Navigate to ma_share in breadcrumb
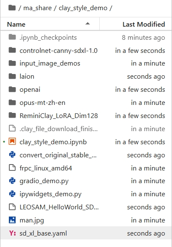The height and width of the screenshot is (247, 172). coord(38,8)
